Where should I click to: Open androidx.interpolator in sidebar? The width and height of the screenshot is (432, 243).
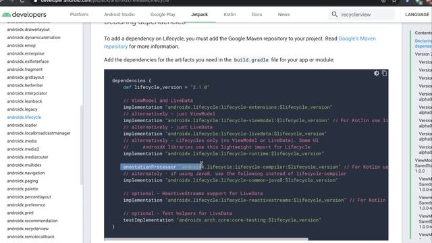pos(27,93)
